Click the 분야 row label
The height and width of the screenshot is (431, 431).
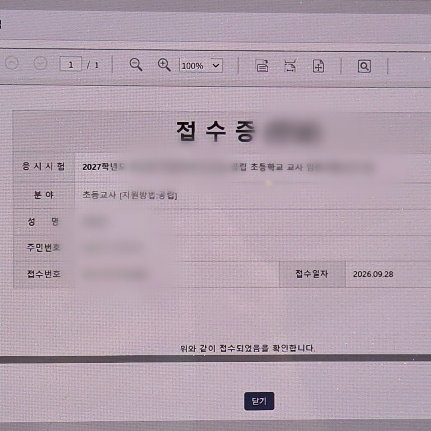(43, 195)
